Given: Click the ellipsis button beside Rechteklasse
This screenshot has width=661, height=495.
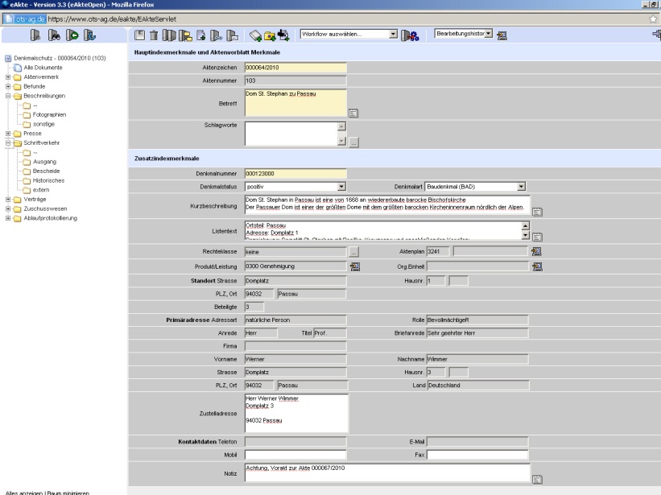Looking at the screenshot, I should click(353, 252).
